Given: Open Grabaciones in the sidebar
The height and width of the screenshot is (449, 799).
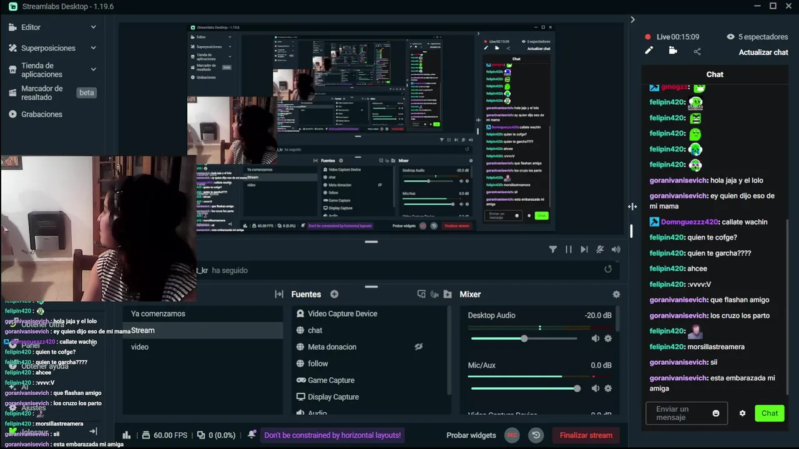Looking at the screenshot, I should tap(42, 114).
